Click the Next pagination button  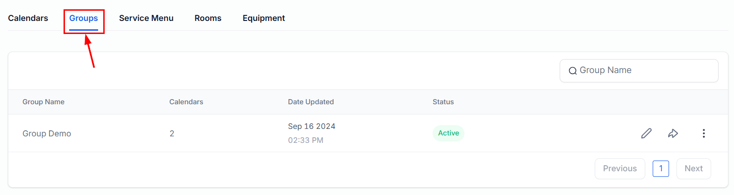[x=693, y=168]
